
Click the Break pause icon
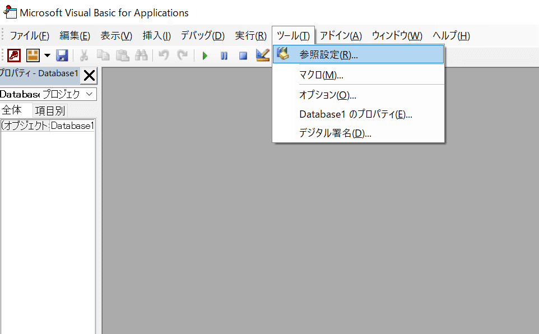point(224,55)
